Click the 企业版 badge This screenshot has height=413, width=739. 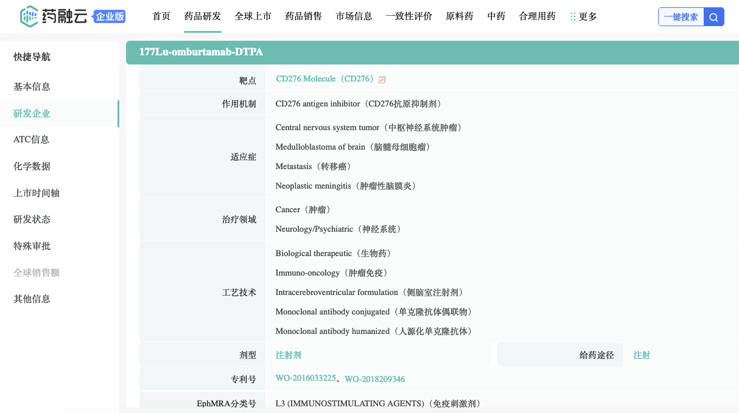(110, 16)
